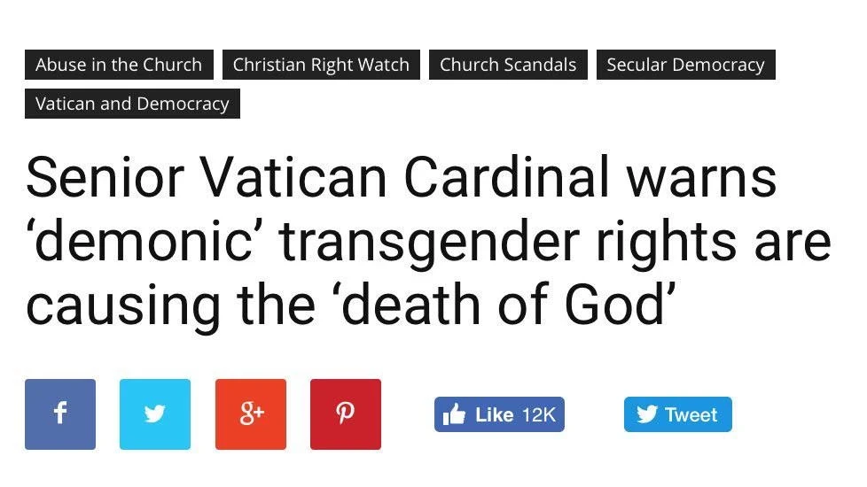
Task: Open the Abuse in the Church tag
Action: click(x=119, y=65)
